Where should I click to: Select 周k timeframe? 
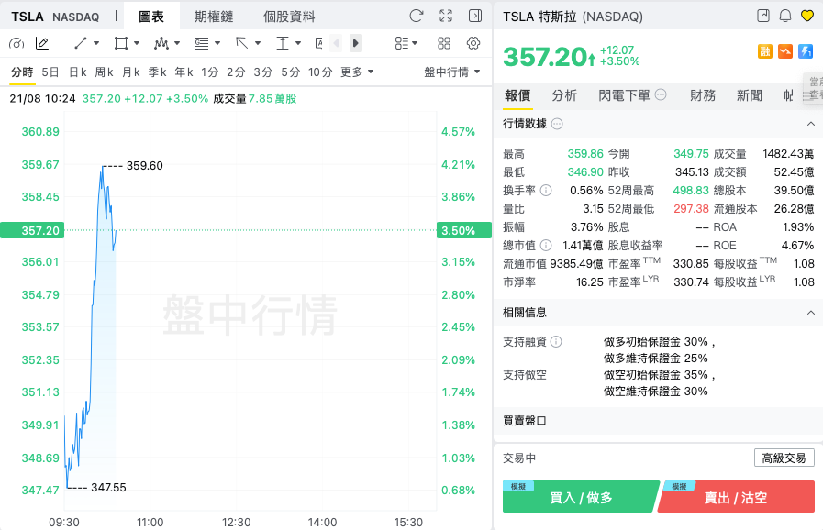(104, 72)
